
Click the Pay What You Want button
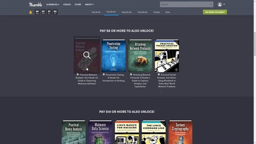[x=215, y=12]
